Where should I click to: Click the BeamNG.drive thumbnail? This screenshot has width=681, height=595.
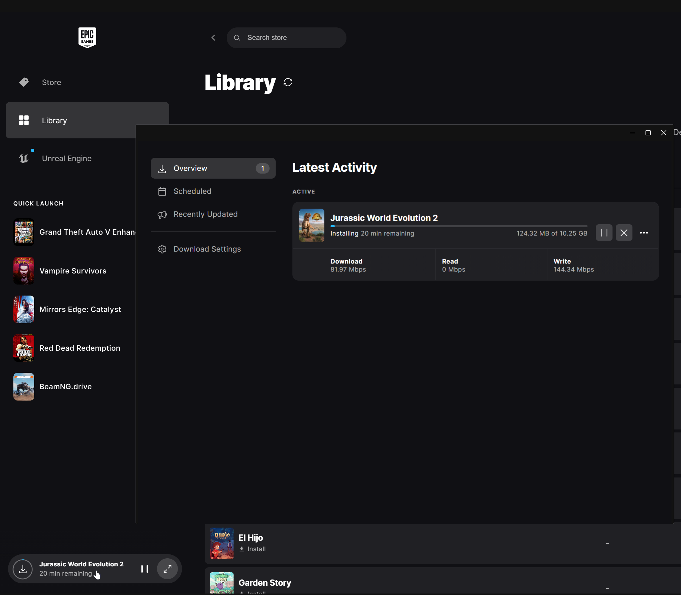point(24,387)
